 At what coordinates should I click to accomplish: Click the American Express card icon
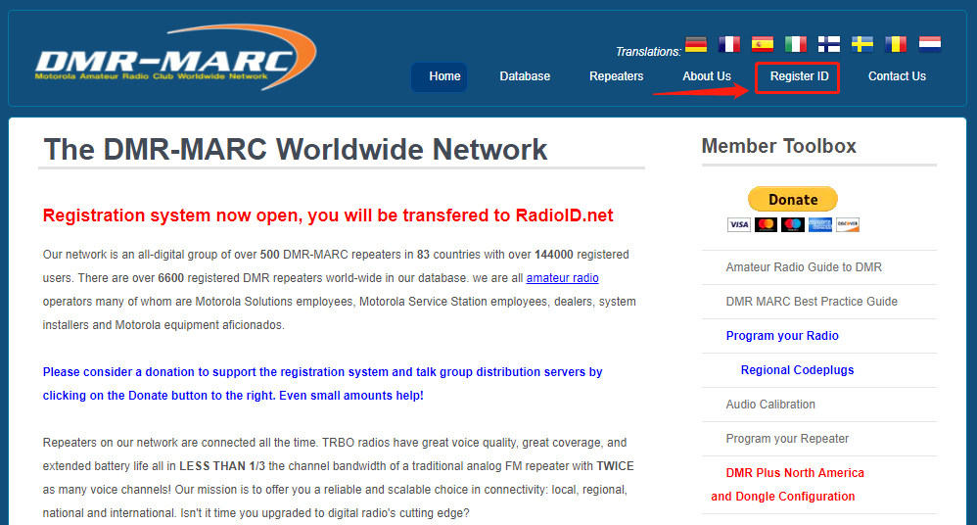click(x=820, y=224)
